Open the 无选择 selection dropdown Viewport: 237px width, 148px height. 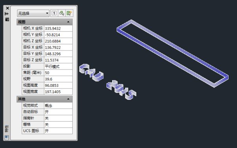point(33,13)
